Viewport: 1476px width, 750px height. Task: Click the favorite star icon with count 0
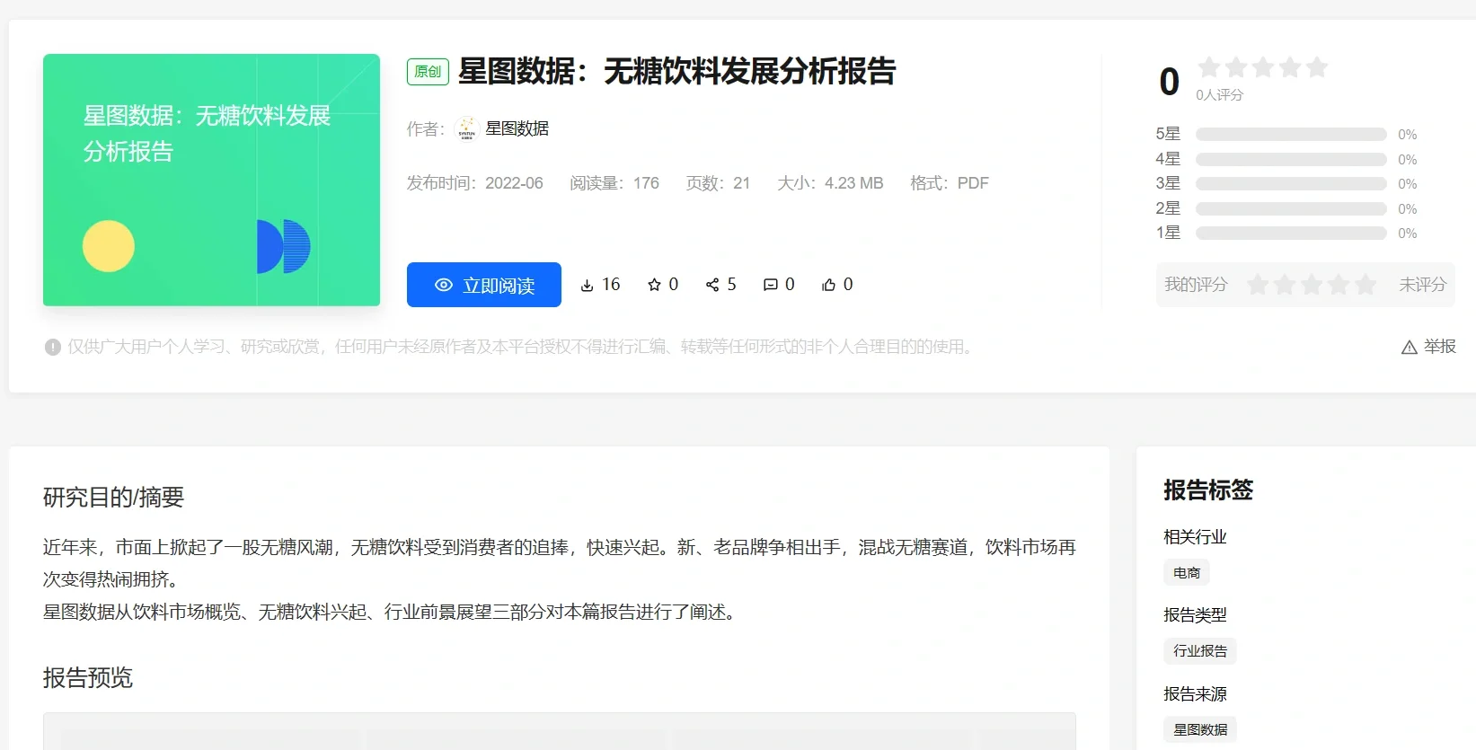click(654, 285)
